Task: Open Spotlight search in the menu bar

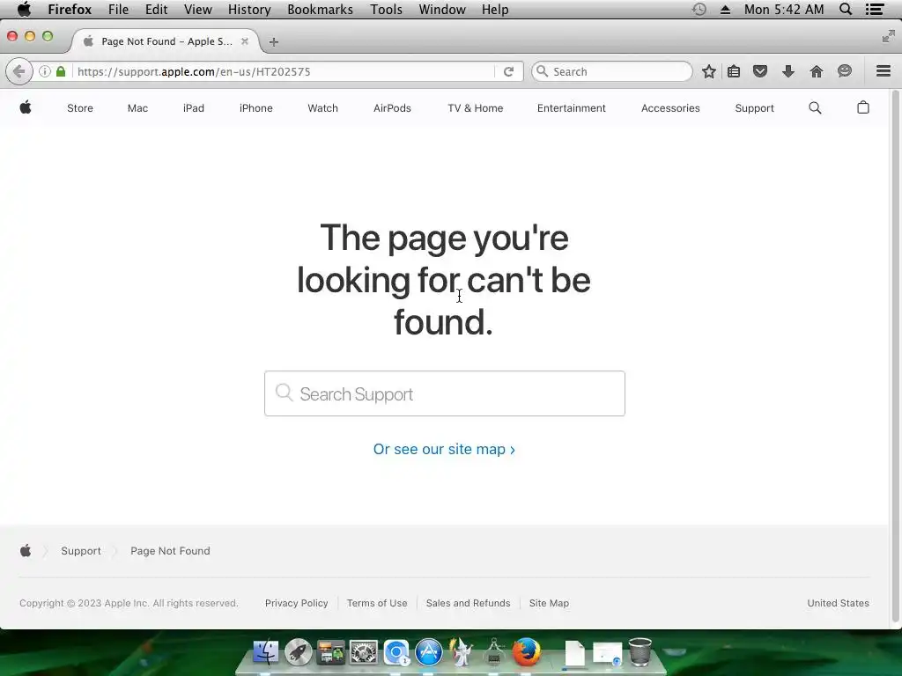Action: coord(846,9)
